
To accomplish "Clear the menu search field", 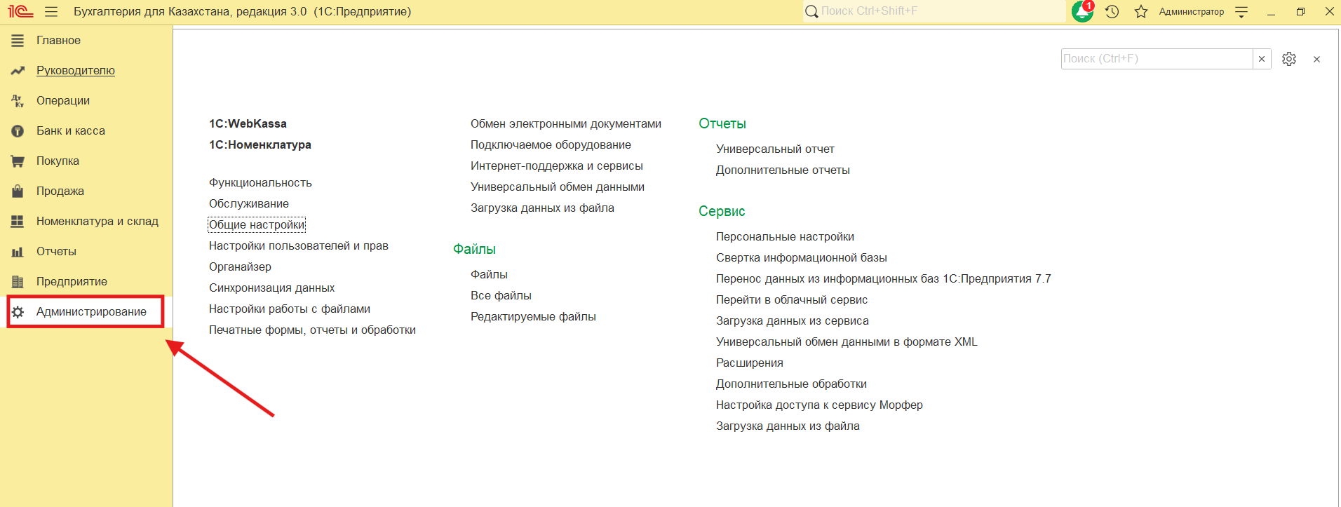I will click(x=1262, y=59).
